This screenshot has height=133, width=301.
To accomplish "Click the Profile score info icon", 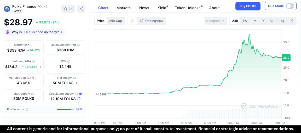I will [27, 109].
